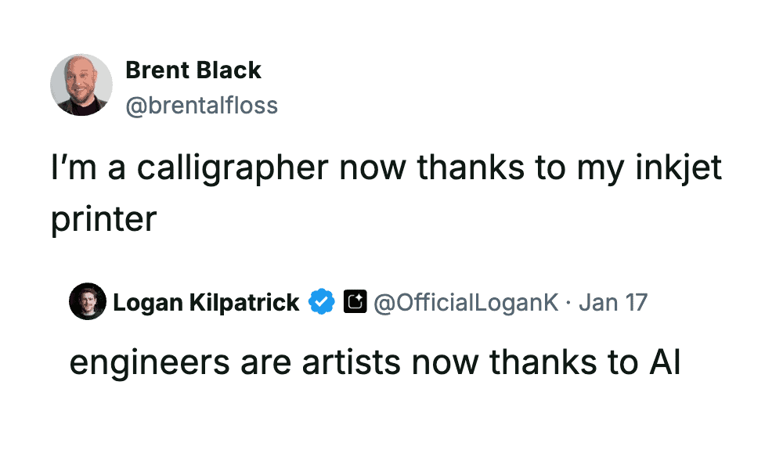Click the black square affiliation badge
The height and width of the screenshot is (457, 783).
pos(355,302)
